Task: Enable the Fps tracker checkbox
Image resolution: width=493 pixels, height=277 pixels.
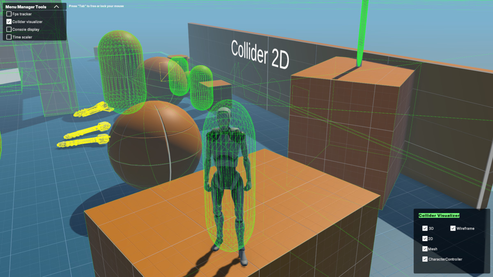Action: tap(9, 14)
